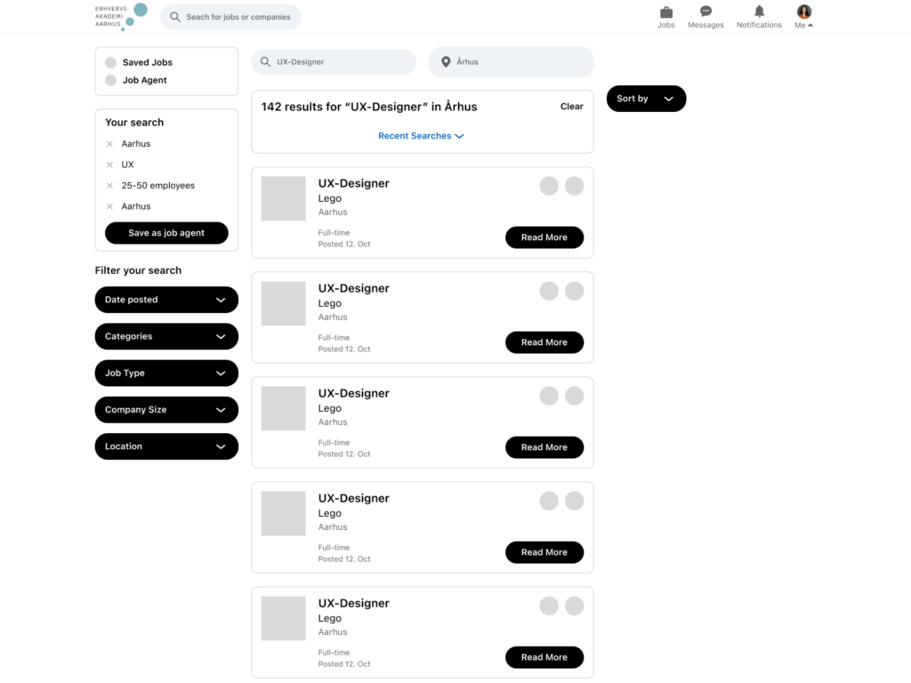Remove the UX search term
The width and height of the screenshot is (911, 683).
109,165
